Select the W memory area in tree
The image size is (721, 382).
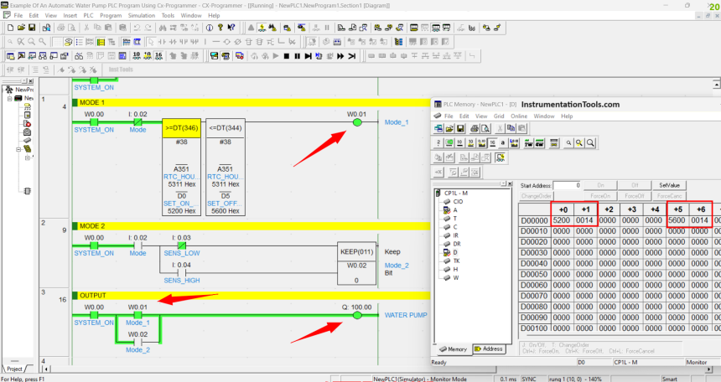(x=456, y=277)
